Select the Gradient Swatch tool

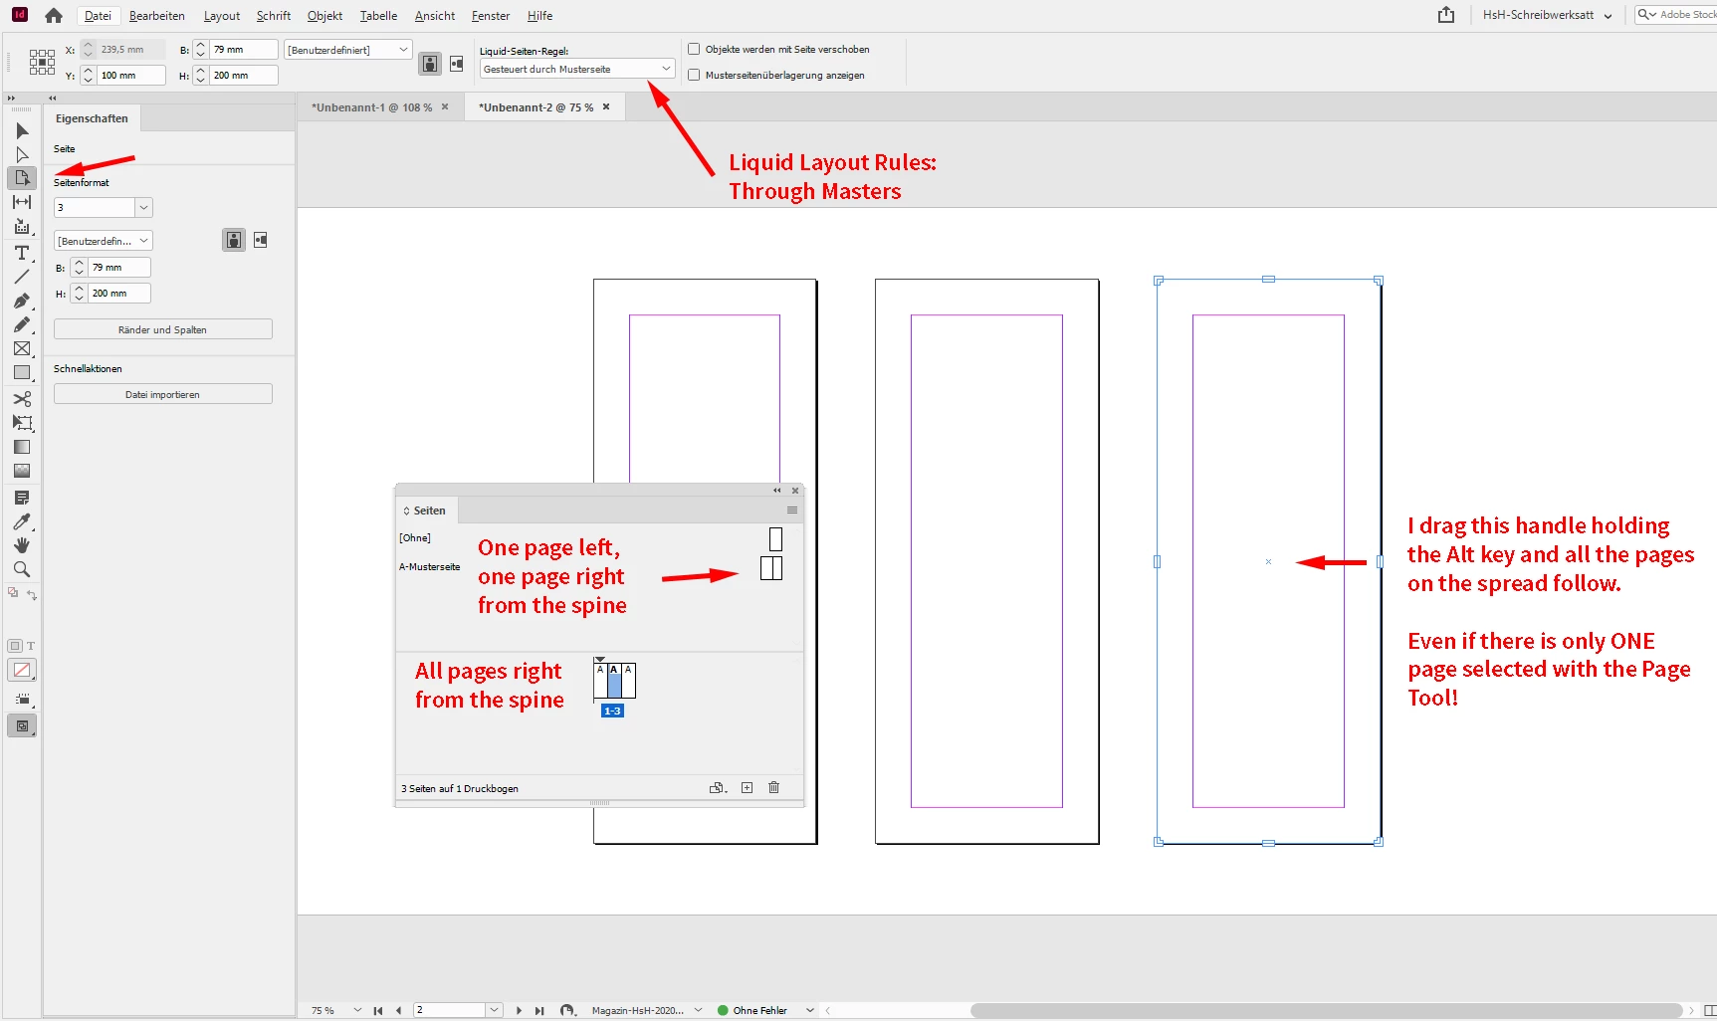[22, 447]
